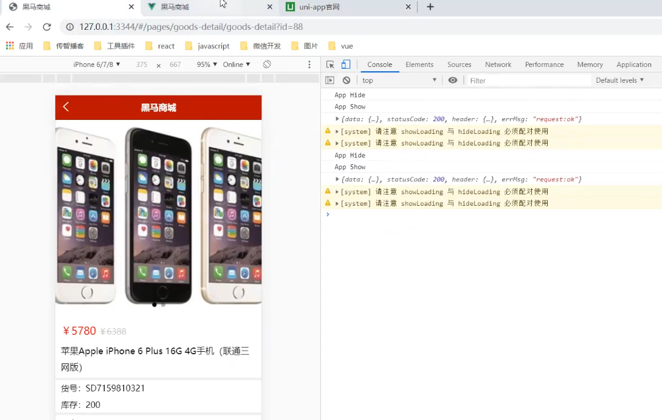662x420 pixels.
Task: Open the Online throttling dropdown
Action: pos(236,65)
